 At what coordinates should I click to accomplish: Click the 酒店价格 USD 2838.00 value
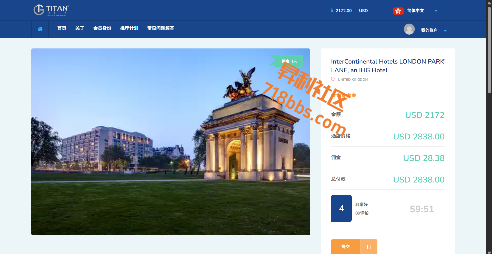pyautogui.click(x=419, y=137)
